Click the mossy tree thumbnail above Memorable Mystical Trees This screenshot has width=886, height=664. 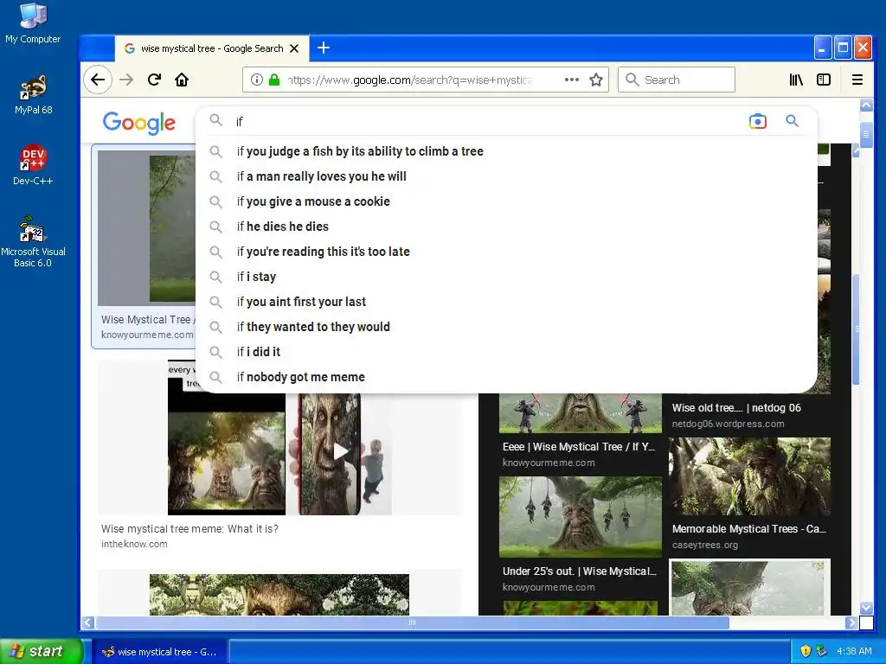(750, 477)
